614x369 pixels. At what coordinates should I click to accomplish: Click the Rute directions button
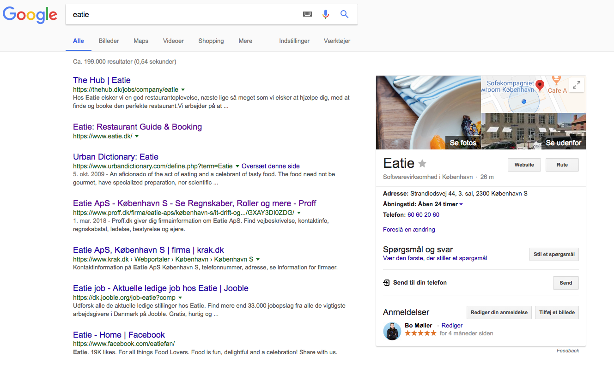(562, 165)
